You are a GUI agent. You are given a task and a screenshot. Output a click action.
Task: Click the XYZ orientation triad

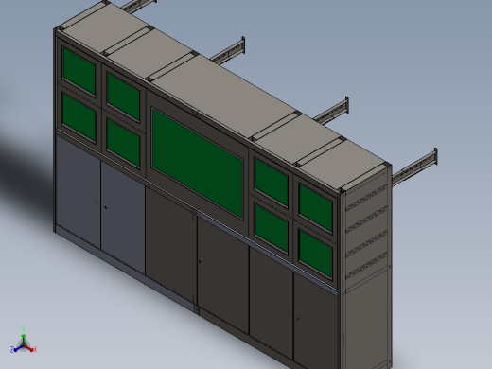point(24,341)
